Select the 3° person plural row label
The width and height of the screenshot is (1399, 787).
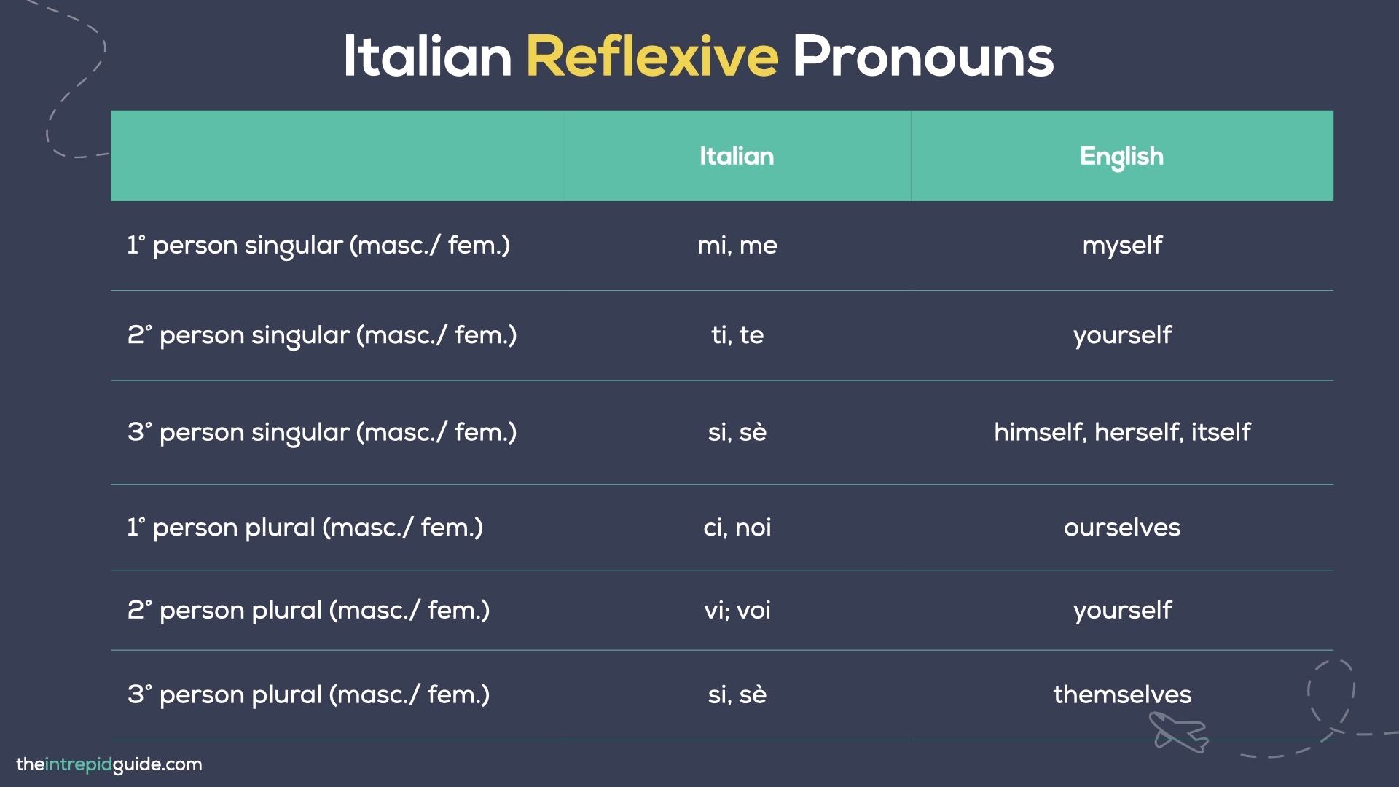click(308, 694)
